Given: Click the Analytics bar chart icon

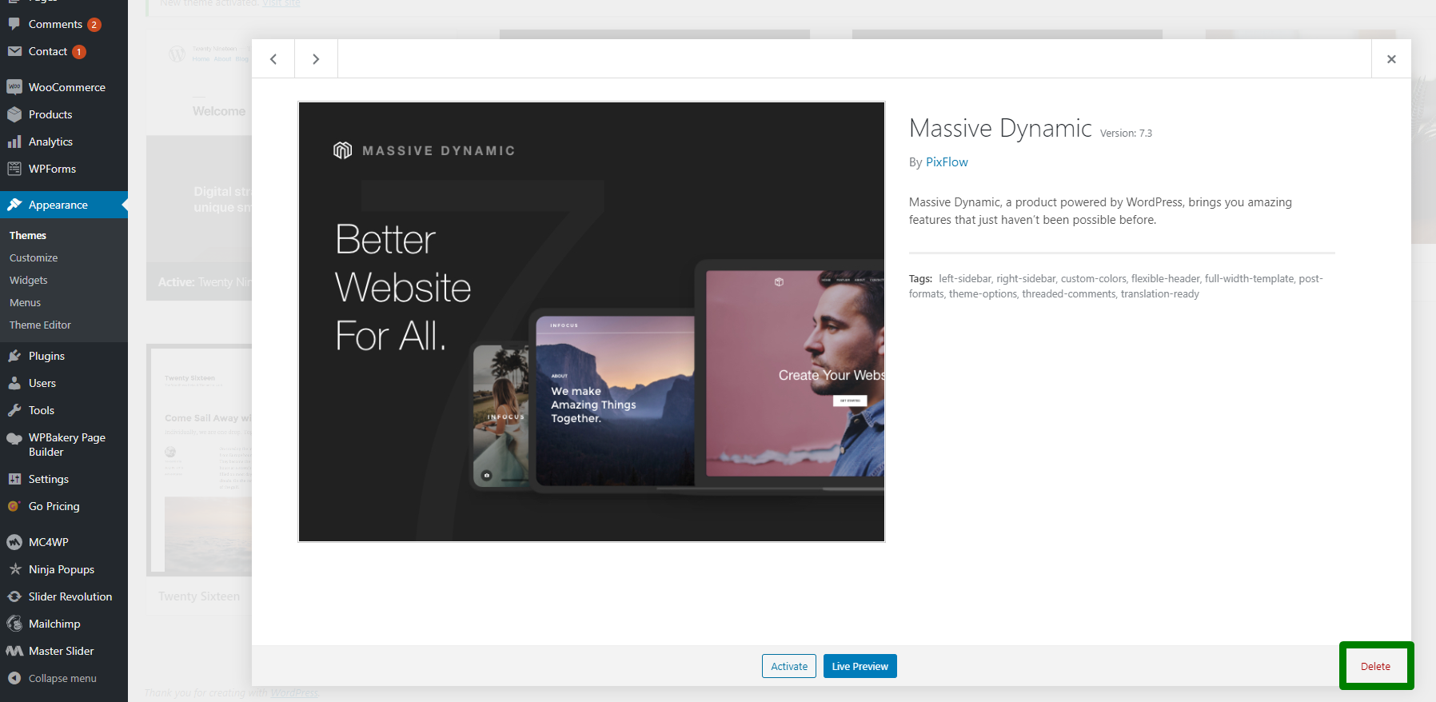Looking at the screenshot, I should tap(14, 142).
